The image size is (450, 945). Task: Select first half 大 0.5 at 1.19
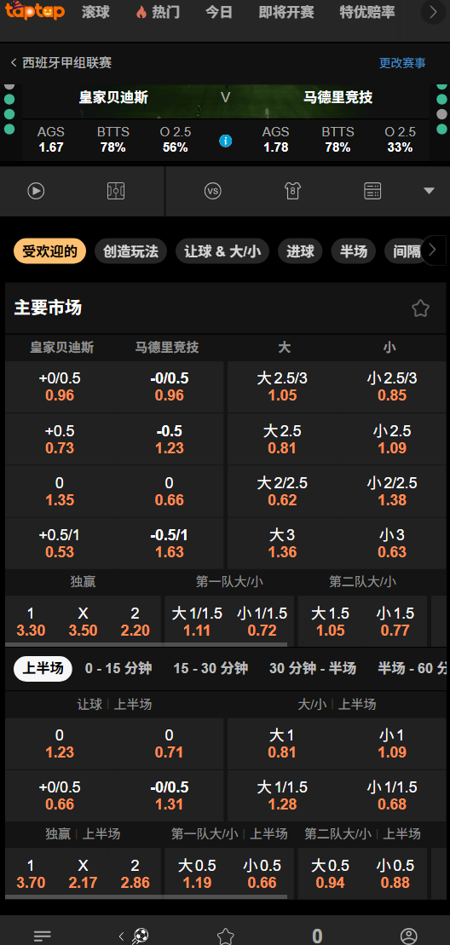(x=197, y=874)
